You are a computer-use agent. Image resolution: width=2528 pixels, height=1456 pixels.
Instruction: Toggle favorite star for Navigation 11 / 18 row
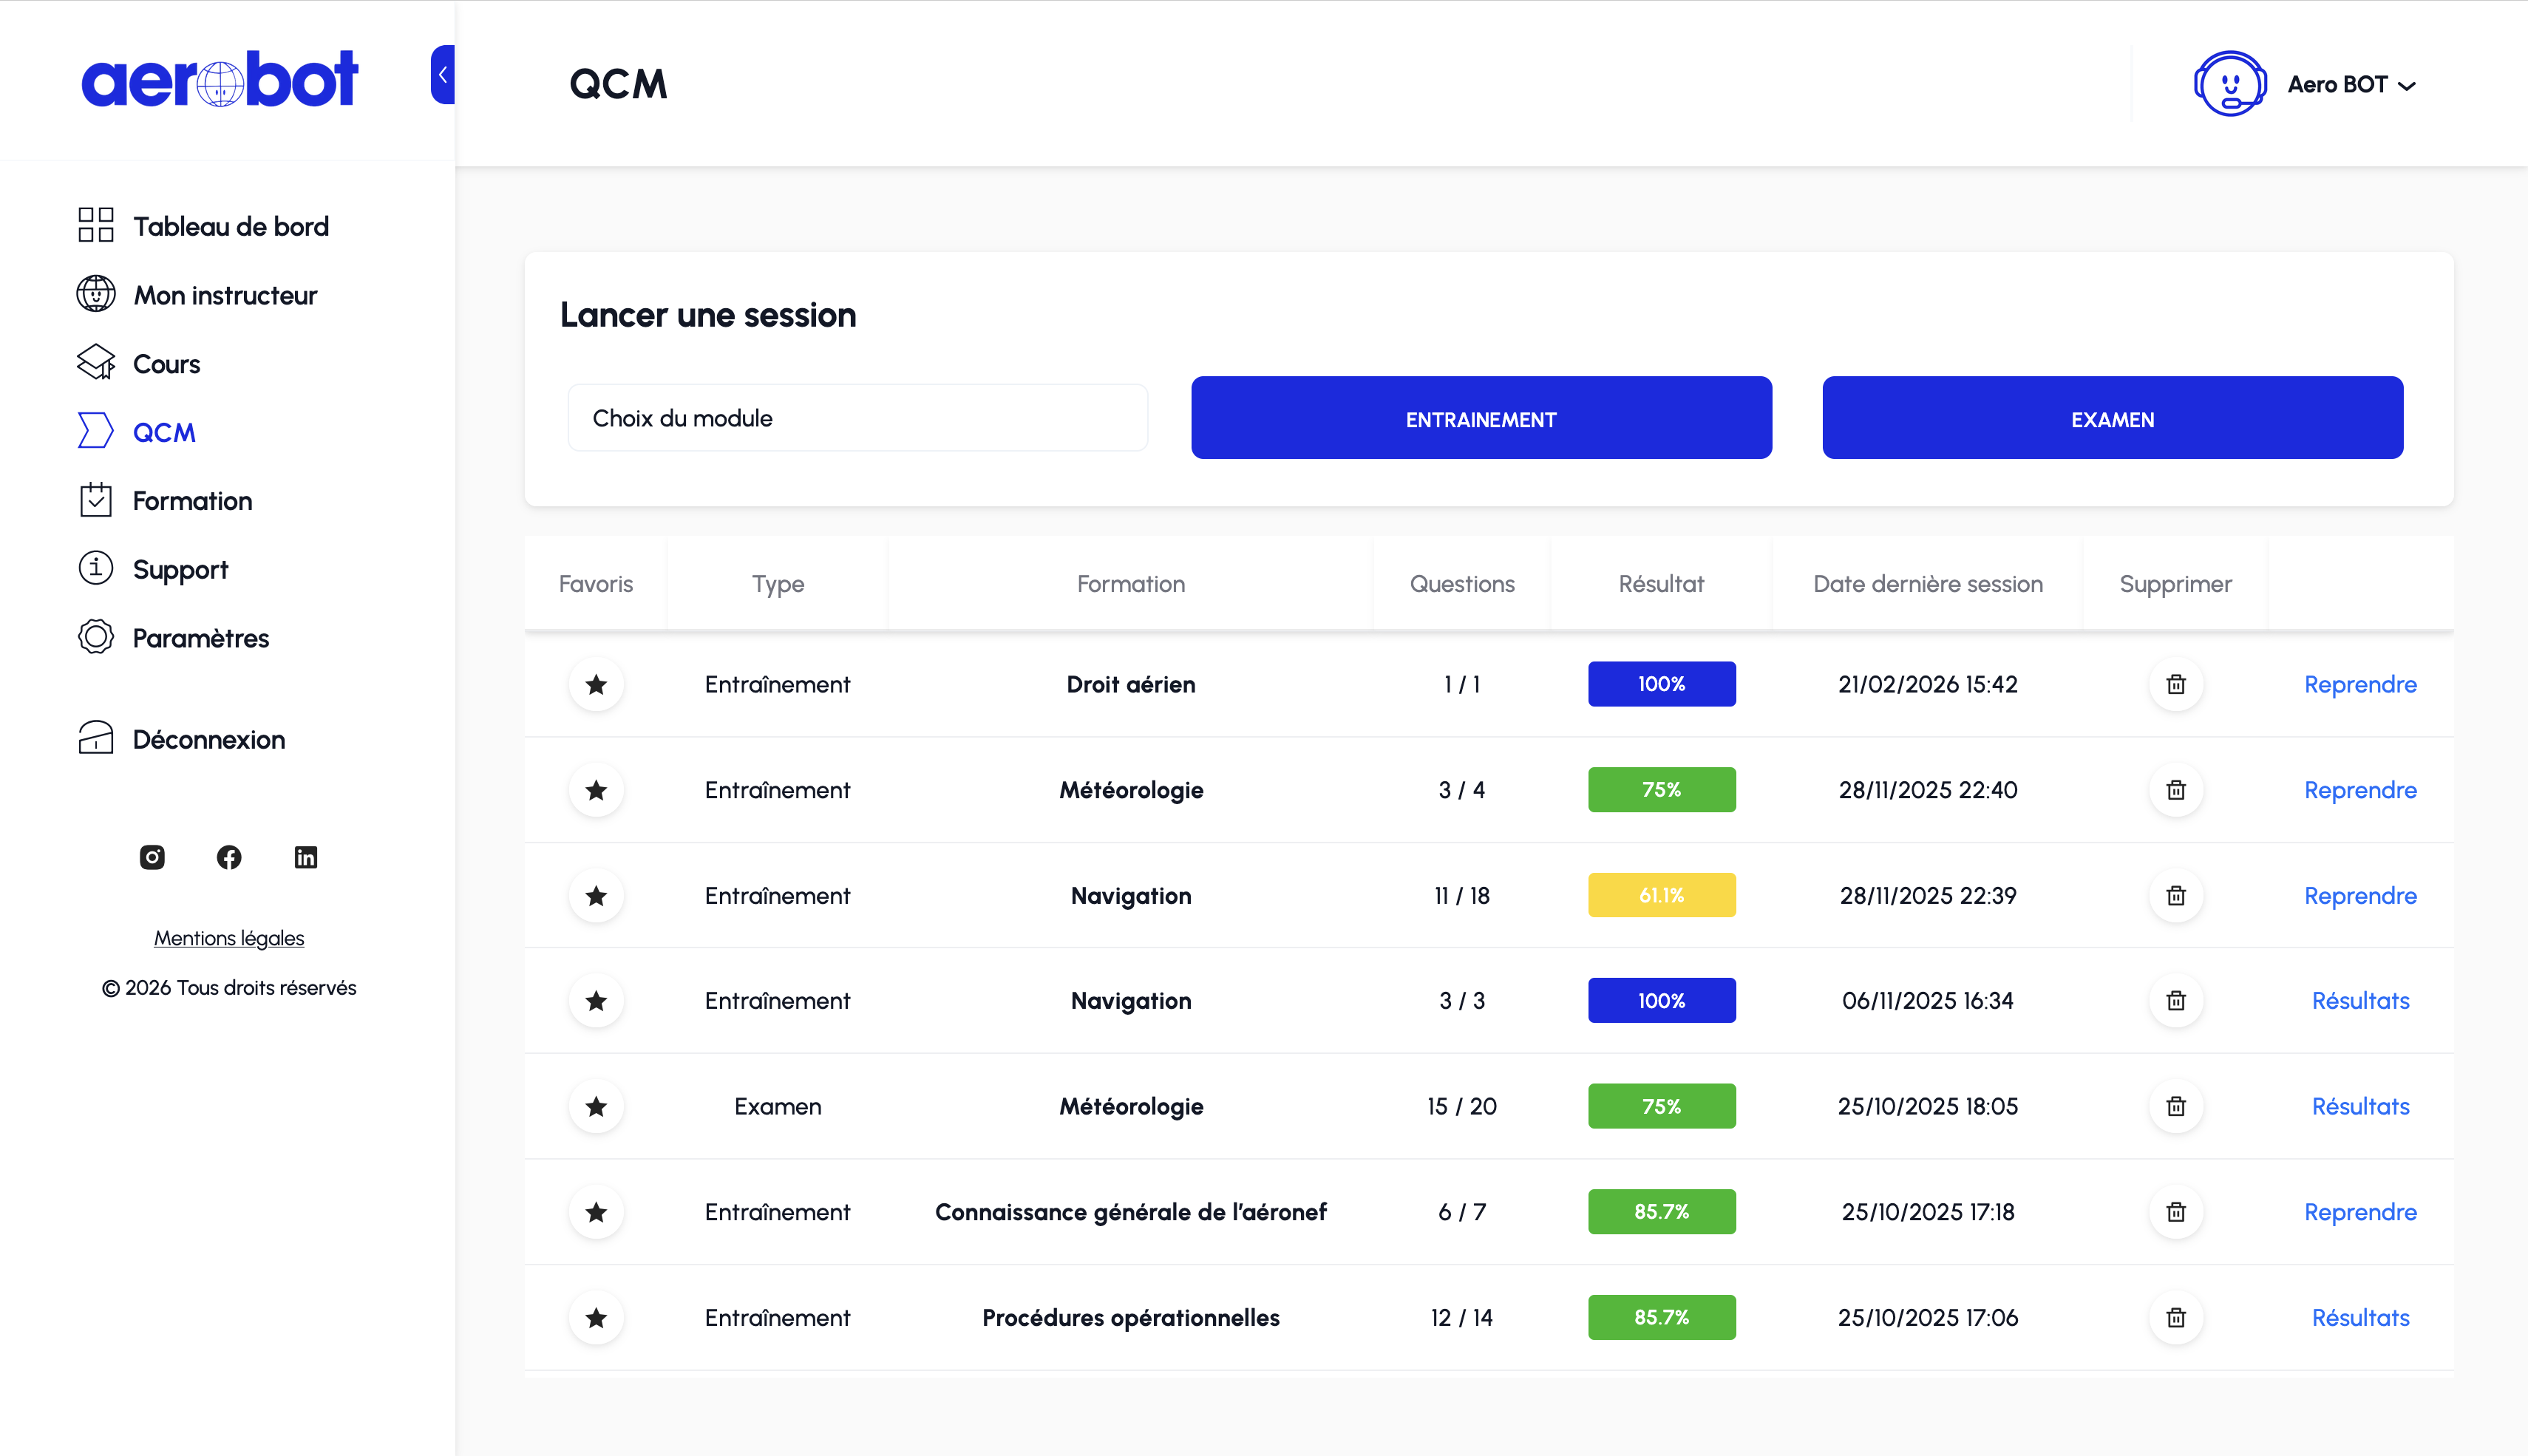pos(596,896)
